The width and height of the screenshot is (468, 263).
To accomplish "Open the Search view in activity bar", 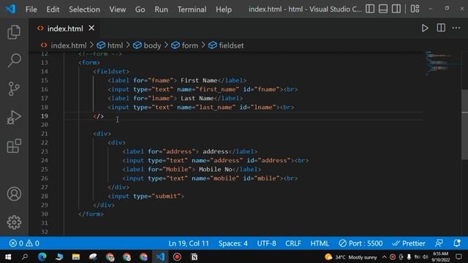I will point(14,61).
